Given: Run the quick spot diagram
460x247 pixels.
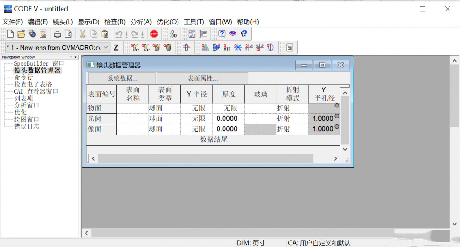Looking at the screenshot, I should tap(238, 47).
